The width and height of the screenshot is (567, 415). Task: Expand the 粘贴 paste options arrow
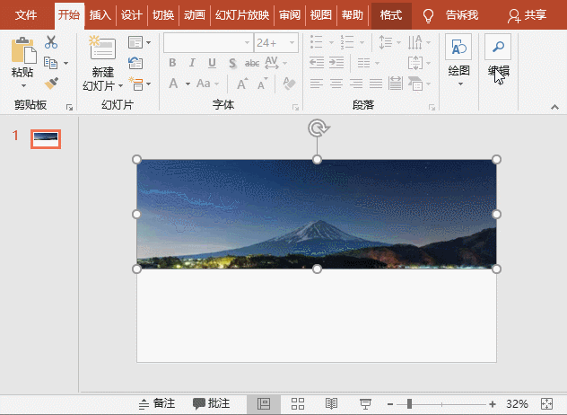click(23, 85)
